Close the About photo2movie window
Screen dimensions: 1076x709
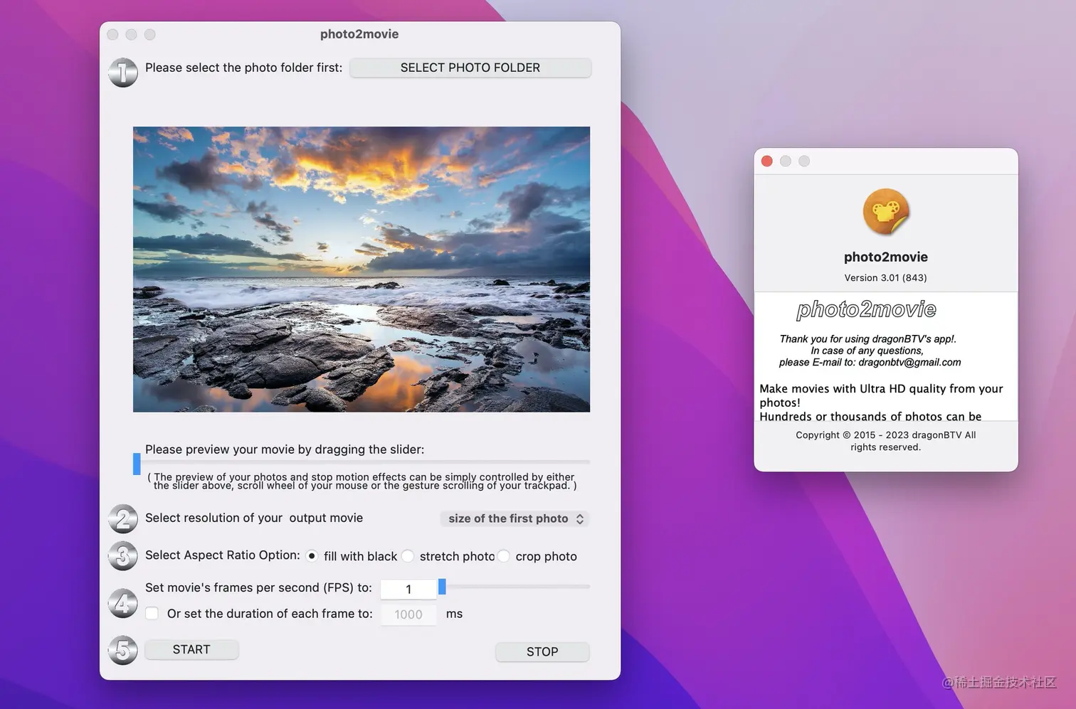point(767,161)
